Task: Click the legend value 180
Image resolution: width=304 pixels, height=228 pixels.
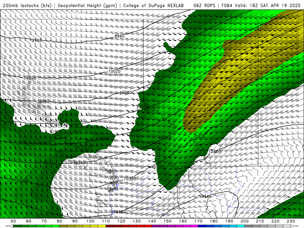Action: 214,221
